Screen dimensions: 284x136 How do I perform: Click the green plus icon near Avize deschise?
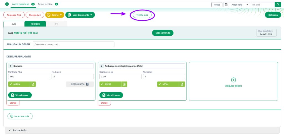coord(7,4)
